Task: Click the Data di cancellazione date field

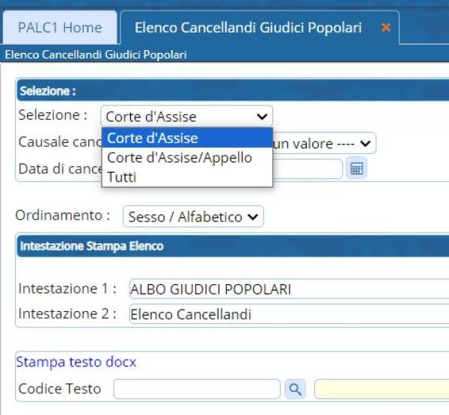Action: point(308,169)
